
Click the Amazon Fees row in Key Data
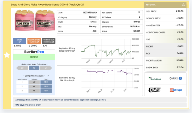coord(165,25)
